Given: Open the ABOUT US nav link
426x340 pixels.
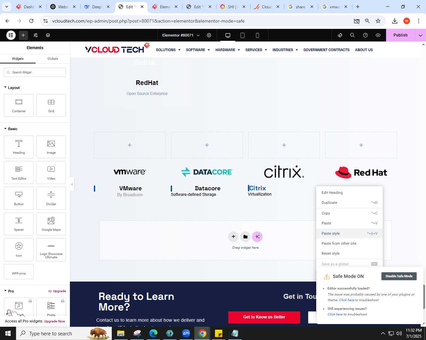Looking at the screenshot, I should point(364,50).
